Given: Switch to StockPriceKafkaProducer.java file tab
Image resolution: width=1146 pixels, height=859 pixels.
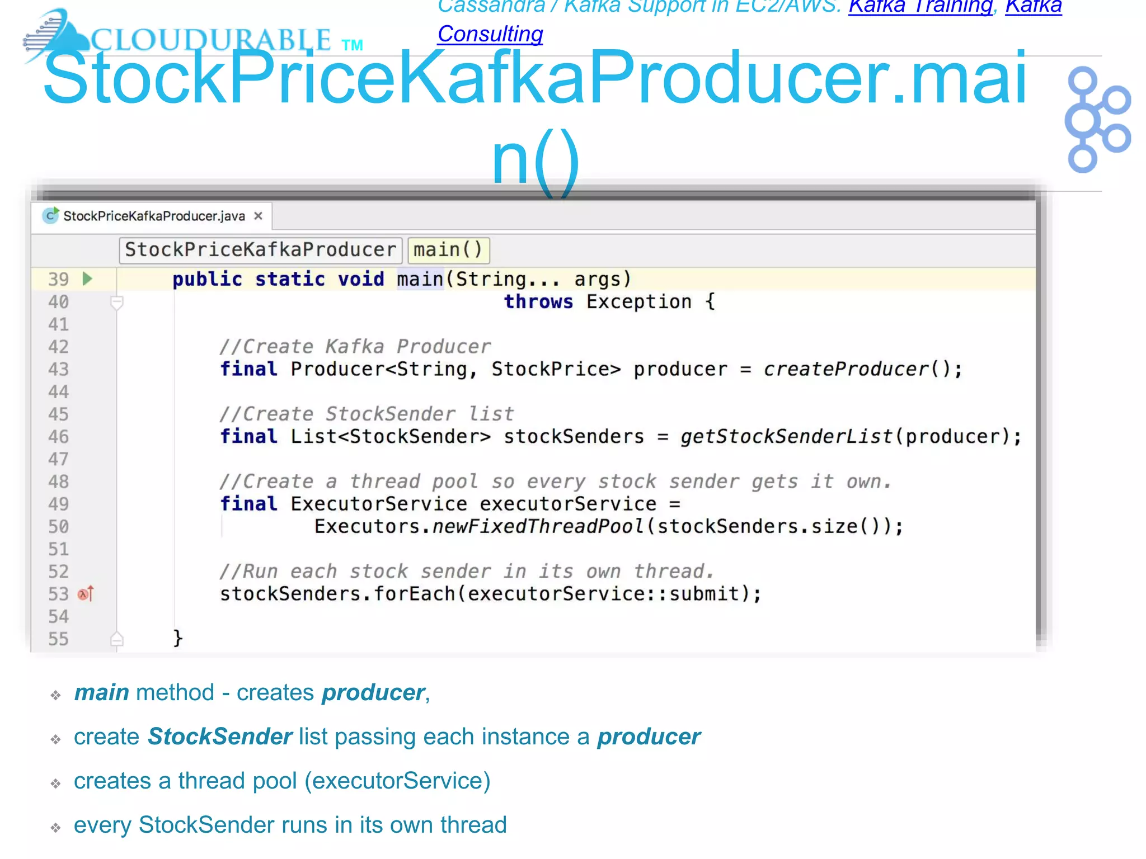Looking at the screenshot, I should (154, 216).
